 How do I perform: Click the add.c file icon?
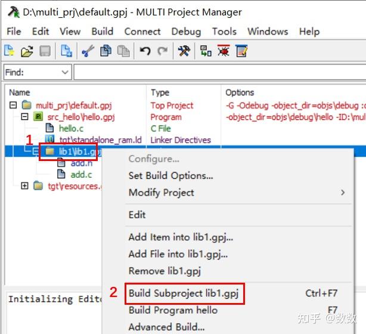coord(61,174)
